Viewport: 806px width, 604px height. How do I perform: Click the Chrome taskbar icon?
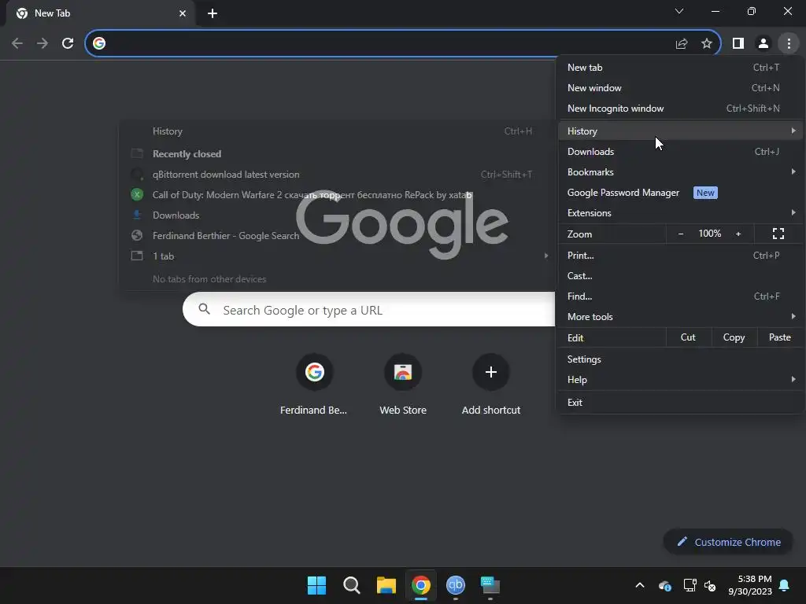[420, 585]
